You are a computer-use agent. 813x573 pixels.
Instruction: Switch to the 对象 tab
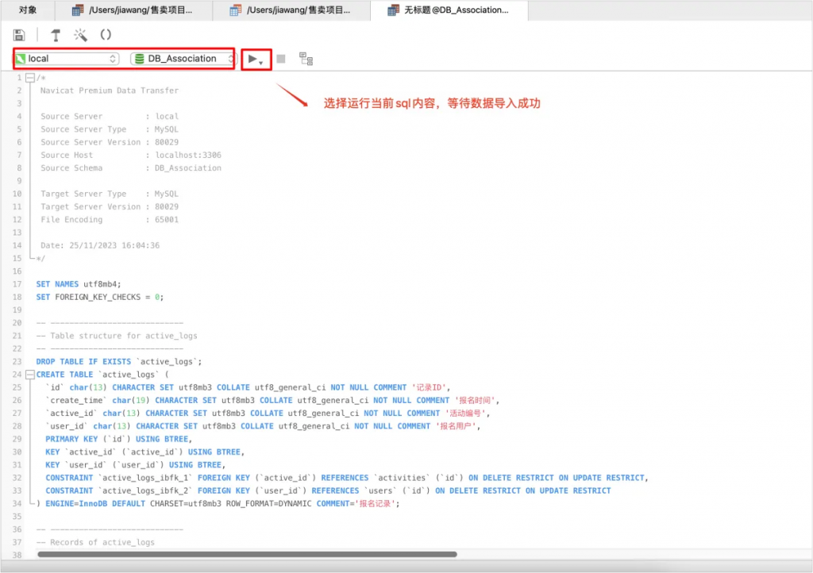pyautogui.click(x=28, y=10)
